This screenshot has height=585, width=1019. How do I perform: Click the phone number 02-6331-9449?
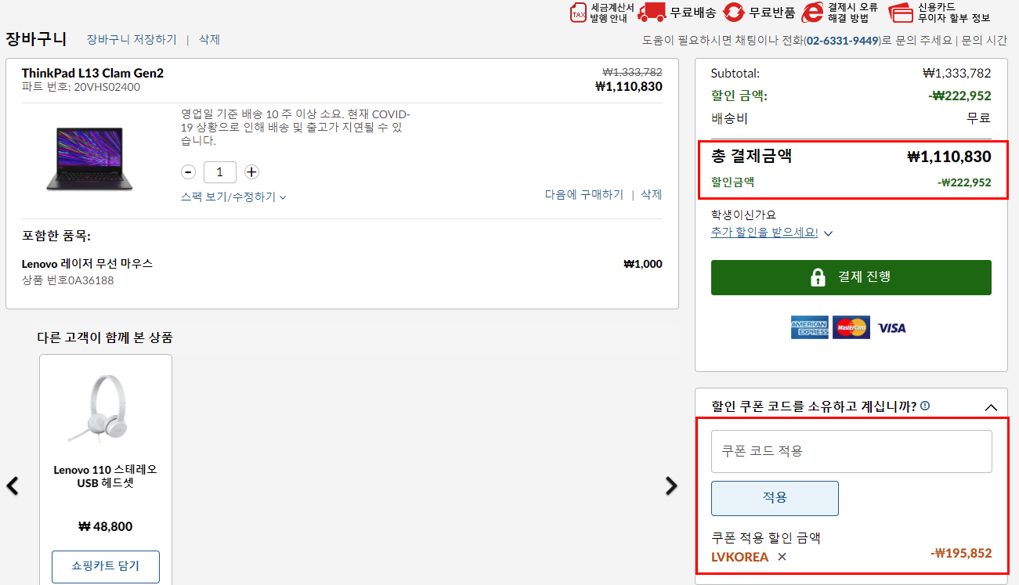pos(843,40)
